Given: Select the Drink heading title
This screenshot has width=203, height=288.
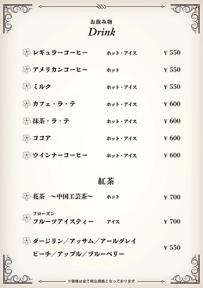Looking at the screenshot, I should tap(102, 32).
